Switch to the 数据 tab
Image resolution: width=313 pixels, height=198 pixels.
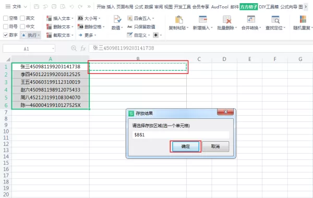(x=149, y=7)
